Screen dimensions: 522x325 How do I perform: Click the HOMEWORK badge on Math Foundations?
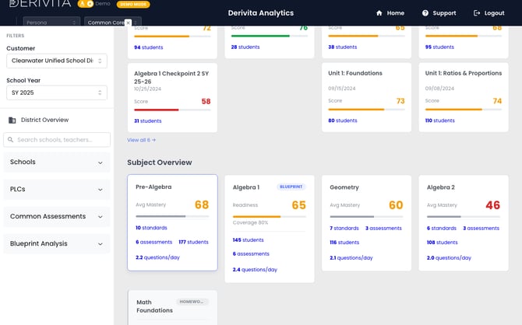tap(192, 302)
